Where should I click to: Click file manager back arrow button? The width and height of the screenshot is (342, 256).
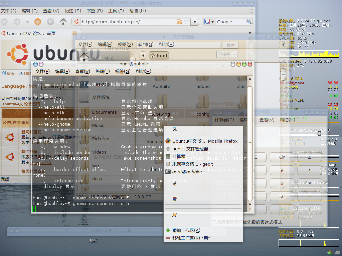(143, 56)
